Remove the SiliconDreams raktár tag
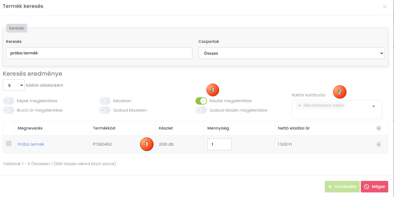This screenshot has height=197, width=394. click(299, 105)
